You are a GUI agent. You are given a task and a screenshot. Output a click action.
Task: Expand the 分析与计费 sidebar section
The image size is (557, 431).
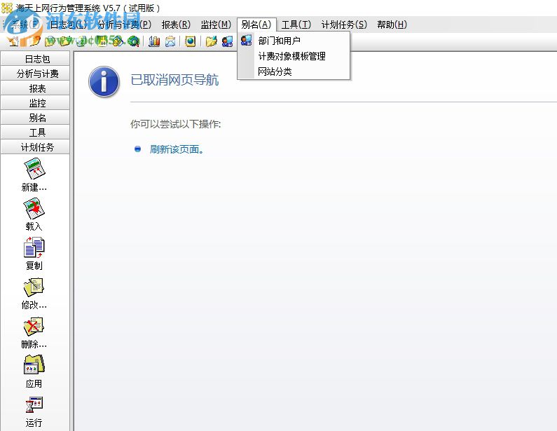pos(35,74)
